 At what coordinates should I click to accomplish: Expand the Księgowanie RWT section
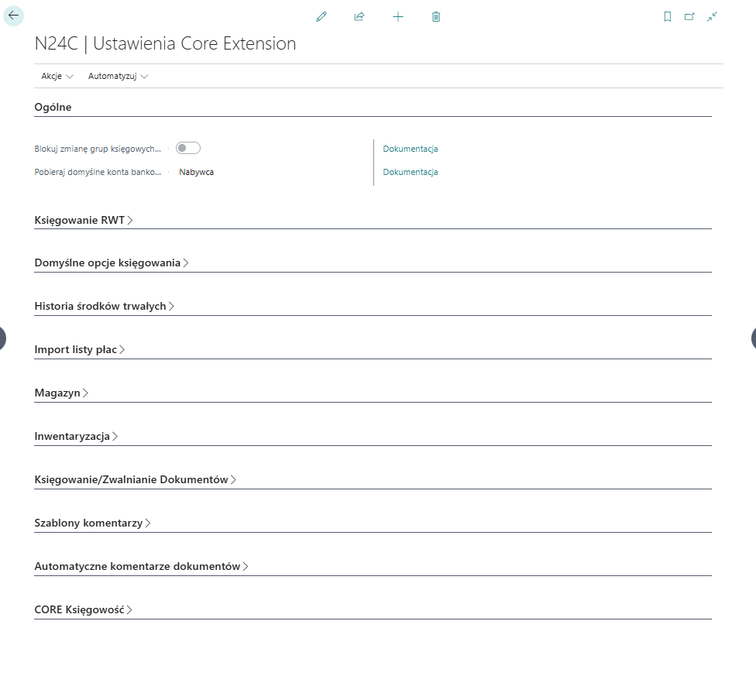pyautogui.click(x=84, y=220)
